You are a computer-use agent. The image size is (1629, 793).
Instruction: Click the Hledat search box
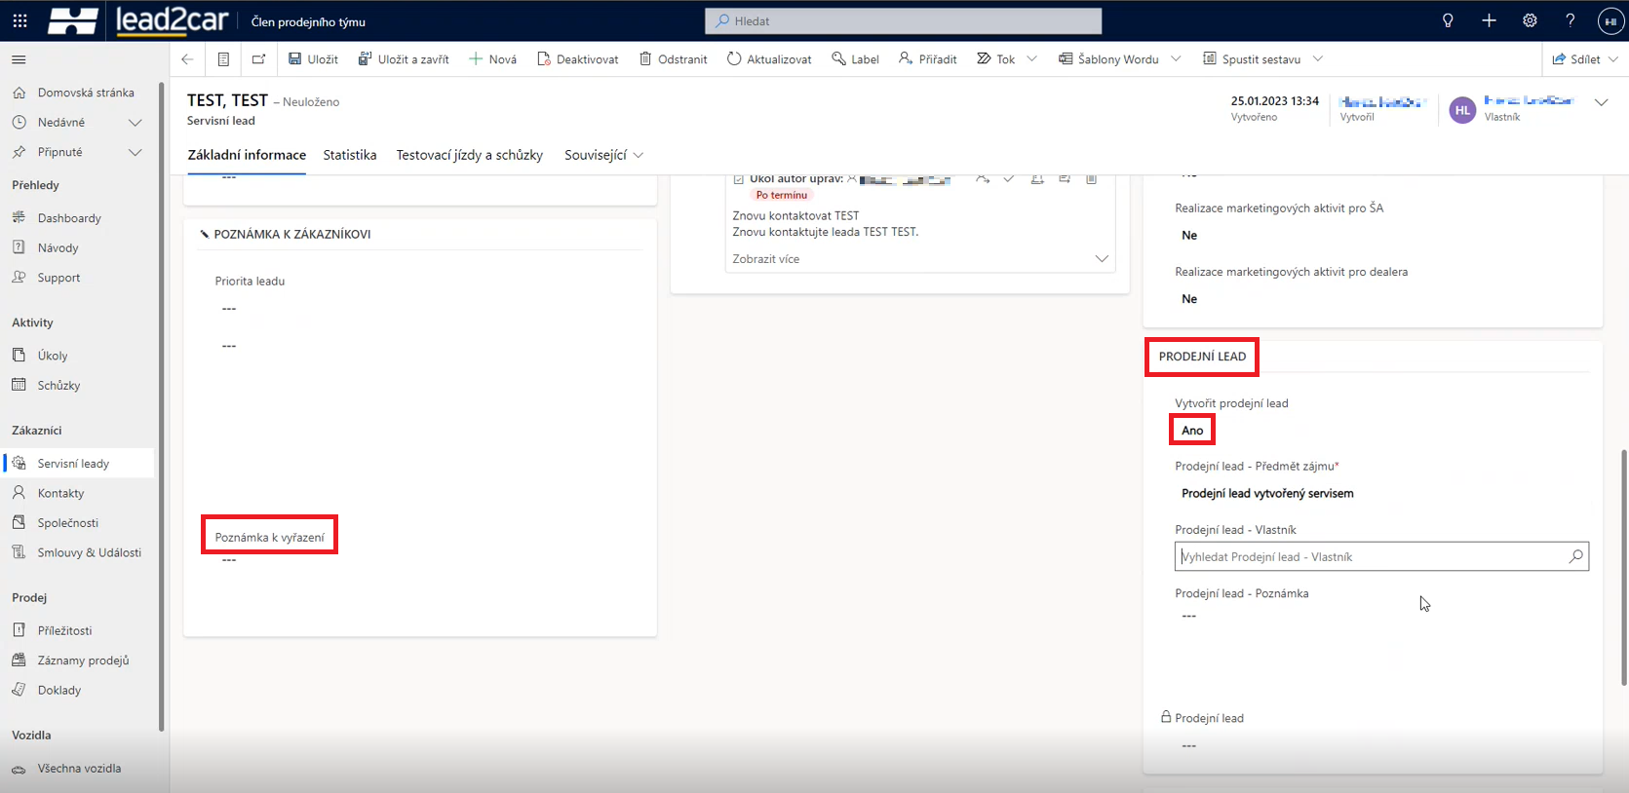(x=903, y=20)
